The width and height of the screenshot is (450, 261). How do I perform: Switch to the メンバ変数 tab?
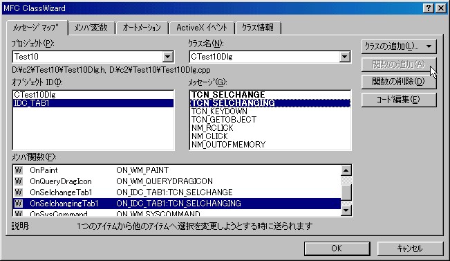click(91, 28)
